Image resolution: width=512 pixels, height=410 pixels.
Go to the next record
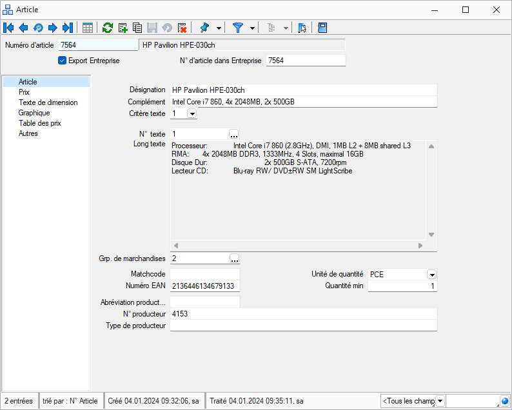coord(53,28)
